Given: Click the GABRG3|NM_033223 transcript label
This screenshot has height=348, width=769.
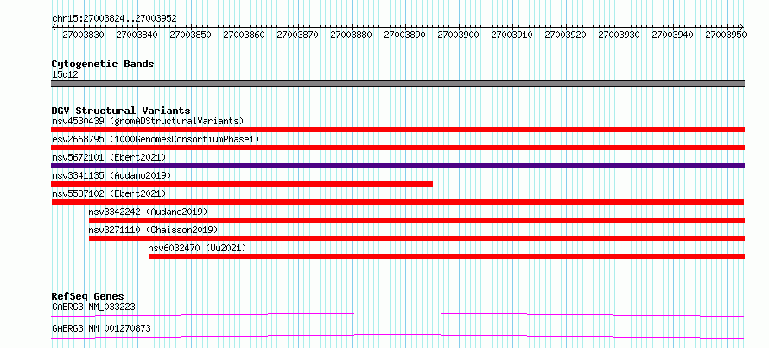Looking at the screenshot, I should [x=93, y=307].
